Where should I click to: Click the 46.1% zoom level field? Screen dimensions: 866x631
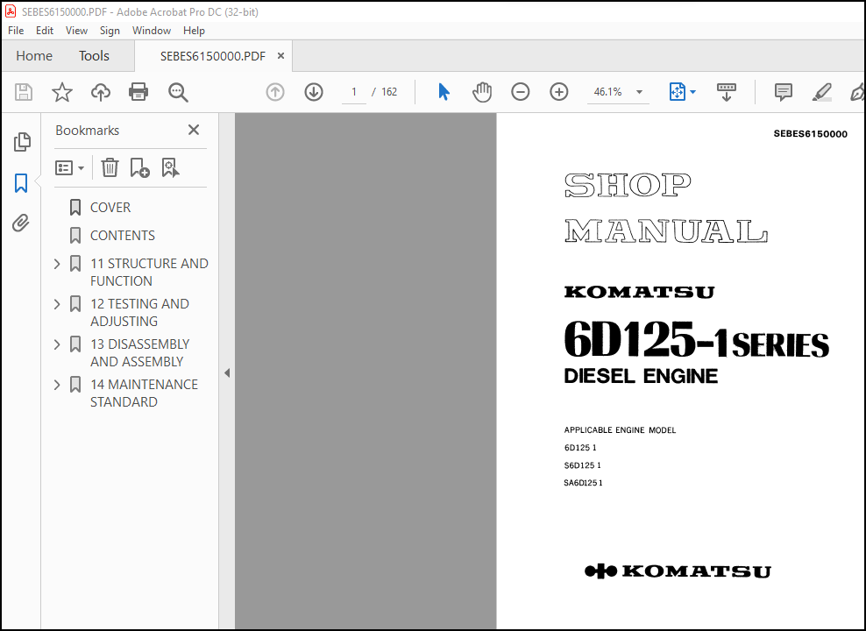coord(607,92)
